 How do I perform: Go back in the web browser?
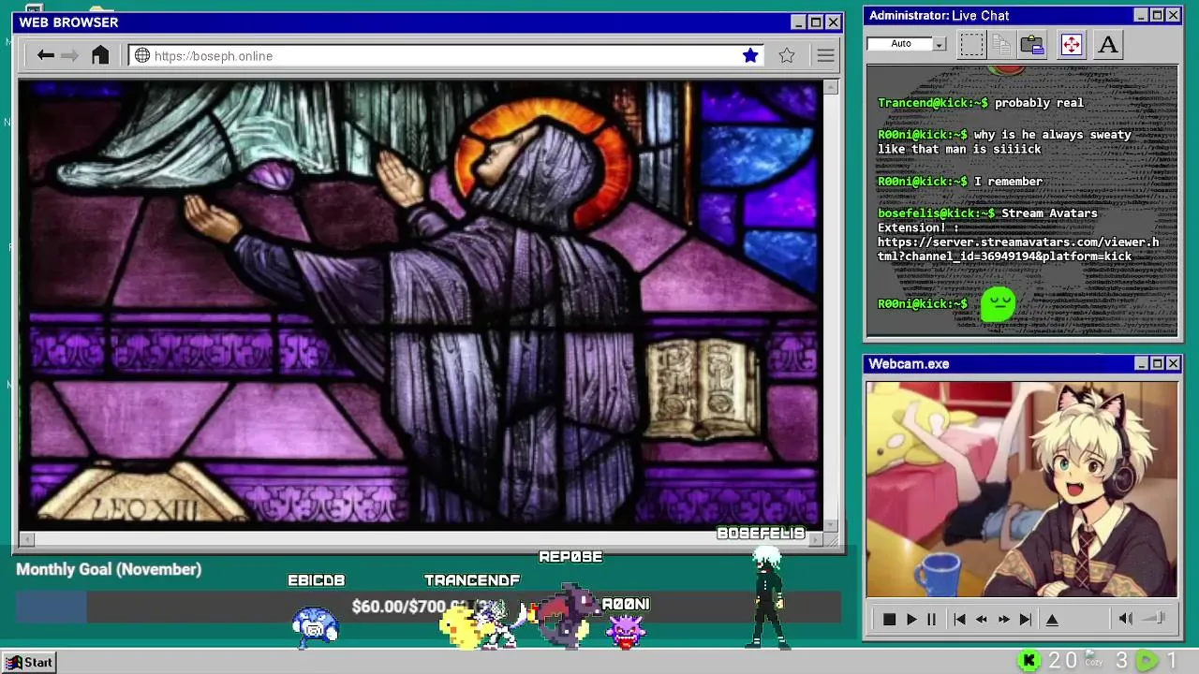45,56
